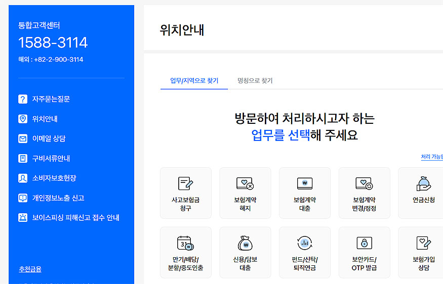Click the 통합고객센터 heading
Screen dimensions: 443x284
coord(39,25)
